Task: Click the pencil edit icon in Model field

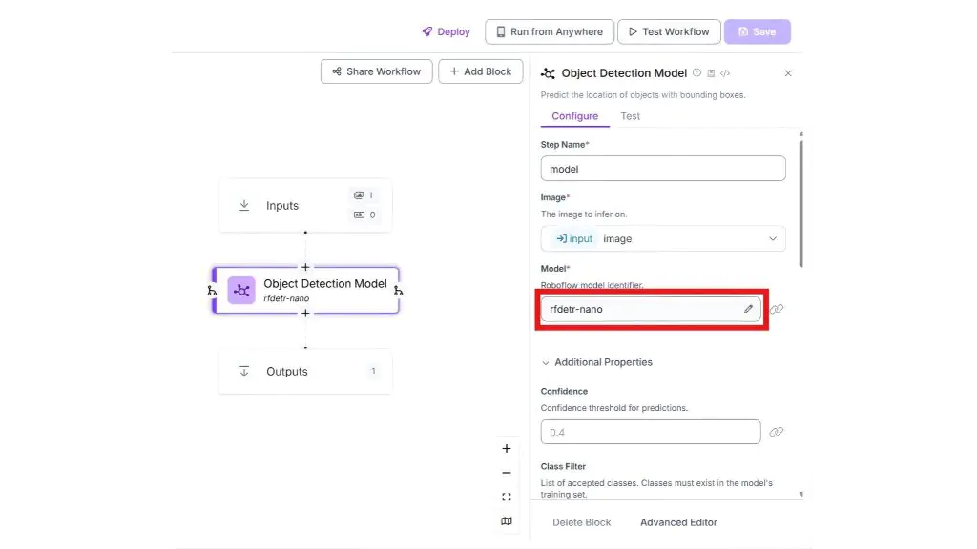Action: click(x=749, y=309)
